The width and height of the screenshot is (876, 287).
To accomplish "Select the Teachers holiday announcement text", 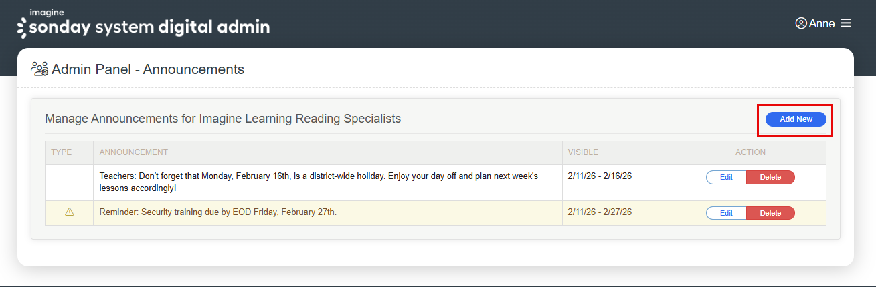I will point(319,182).
